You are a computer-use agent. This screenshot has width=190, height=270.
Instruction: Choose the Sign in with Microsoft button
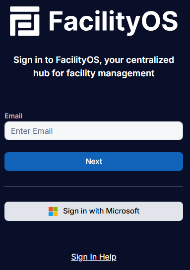94,211
